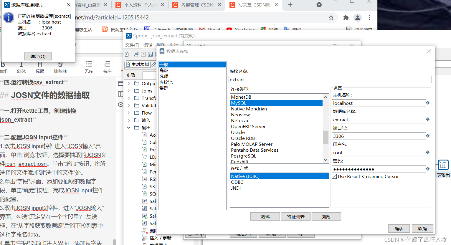
Task: Click the 浏览 browse button
Action: (x=326, y=216)
